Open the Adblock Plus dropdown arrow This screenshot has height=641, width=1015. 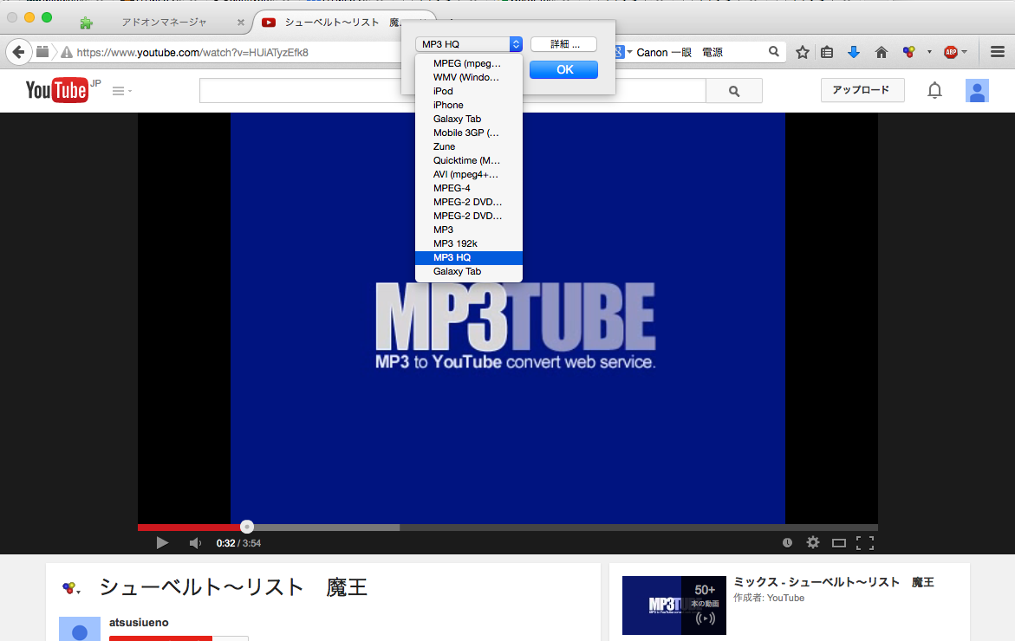(x=965, y=52)
